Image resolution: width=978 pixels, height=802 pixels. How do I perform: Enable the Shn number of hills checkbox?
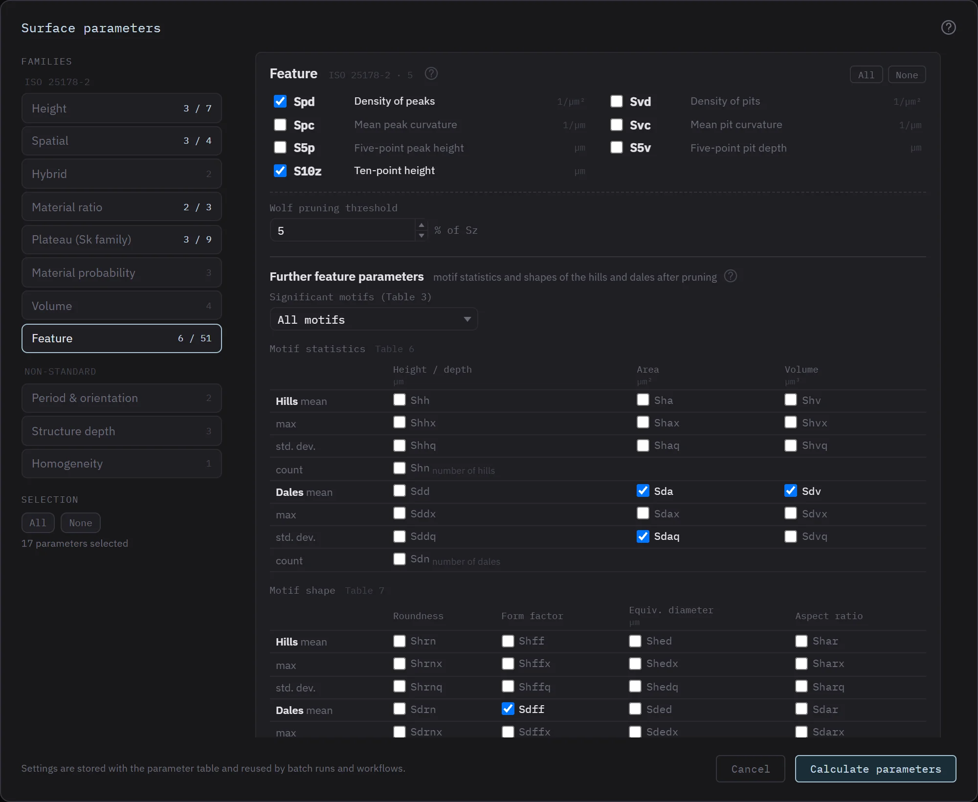pyautogui.click(x=400, y=468)
